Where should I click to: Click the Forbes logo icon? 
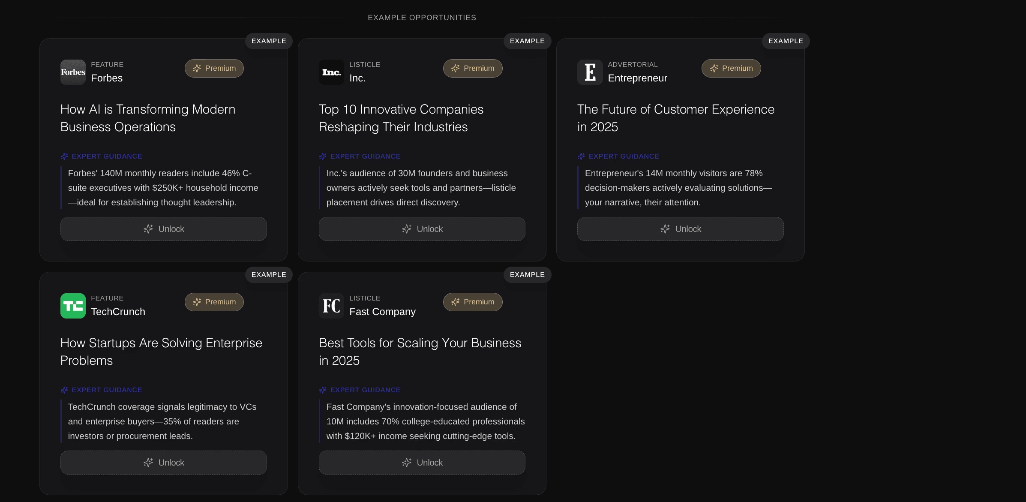click(x=73, y=72)
